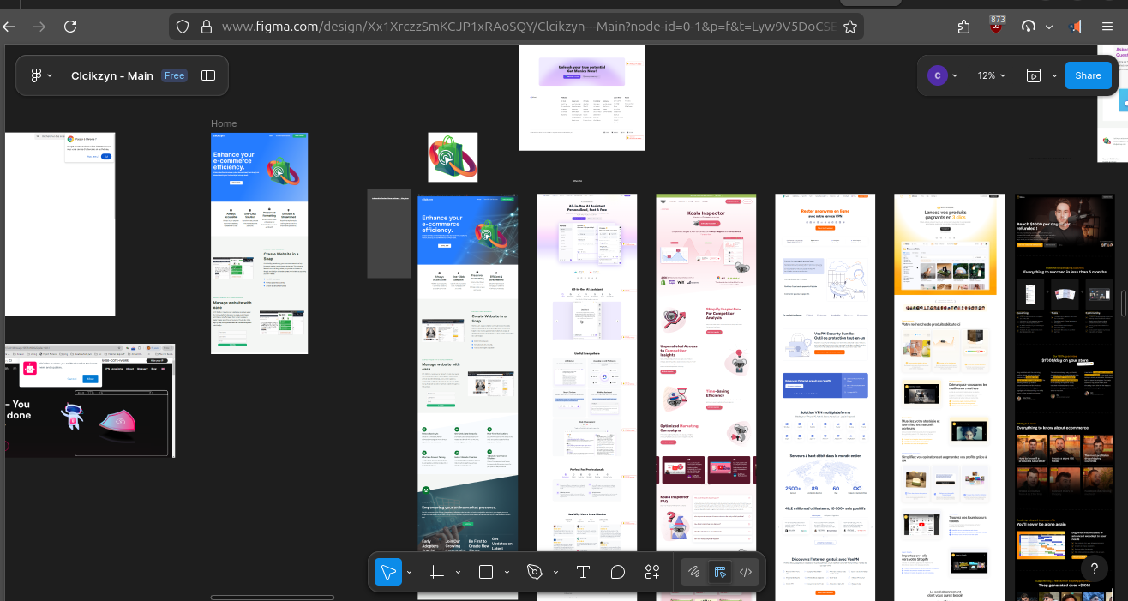Select the Move tool in the toolbar
Image resolution: width=1128 pixels, height=601 pixels.
tap(388, 572)
